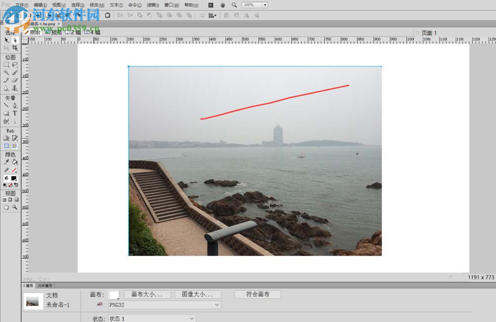Open the 帮助 menu
The width and height of the screenshot is (496, 322).
point(191,5)
